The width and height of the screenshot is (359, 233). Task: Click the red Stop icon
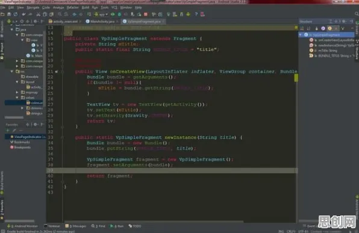pyautogui.click(x=146, y=14)
